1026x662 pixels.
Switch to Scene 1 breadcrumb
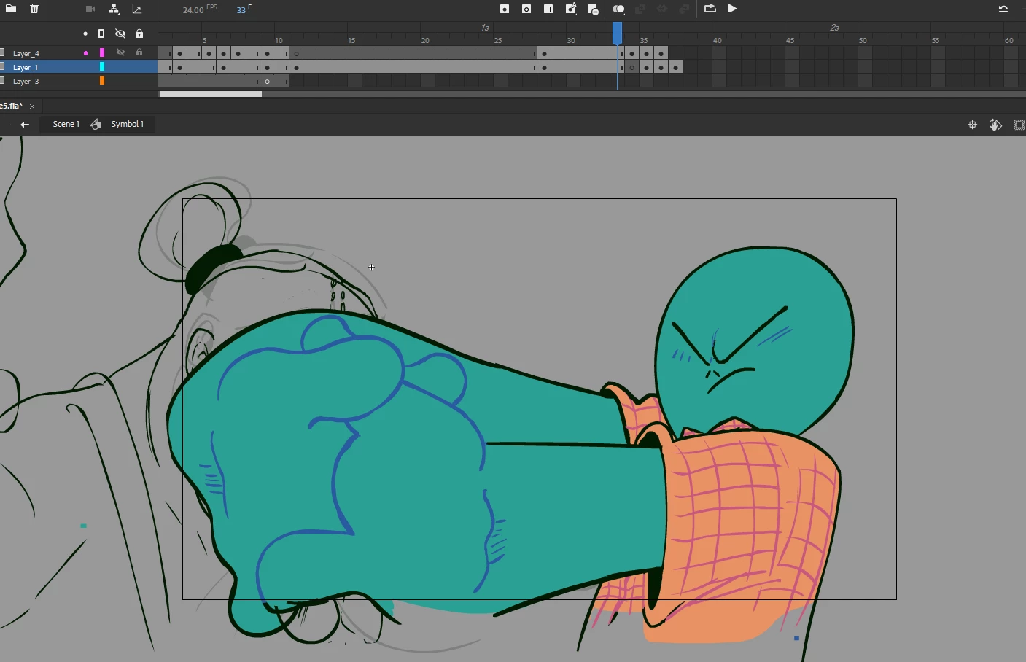pos(66,124)
